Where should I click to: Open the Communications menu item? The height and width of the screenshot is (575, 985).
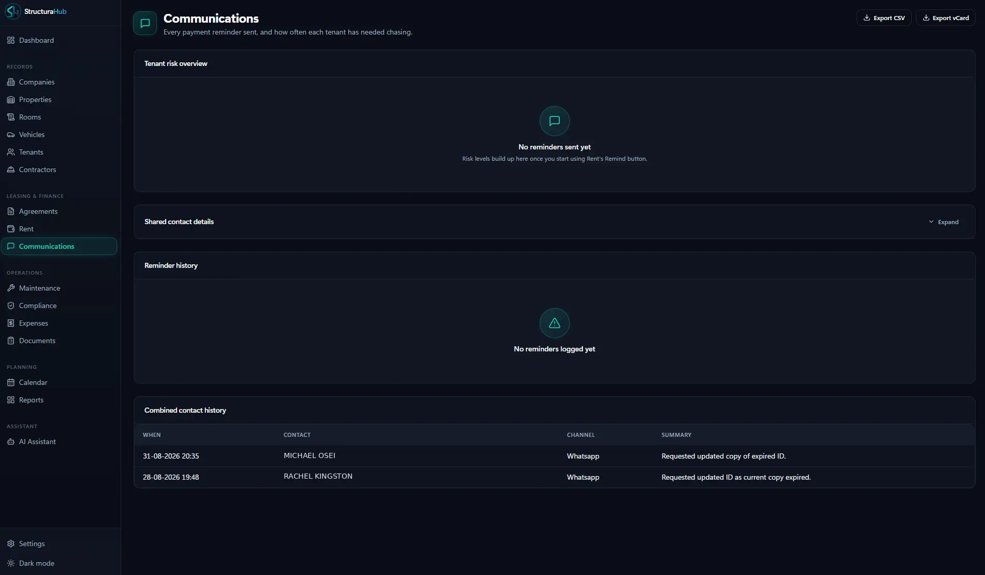(x=59, y=246)
